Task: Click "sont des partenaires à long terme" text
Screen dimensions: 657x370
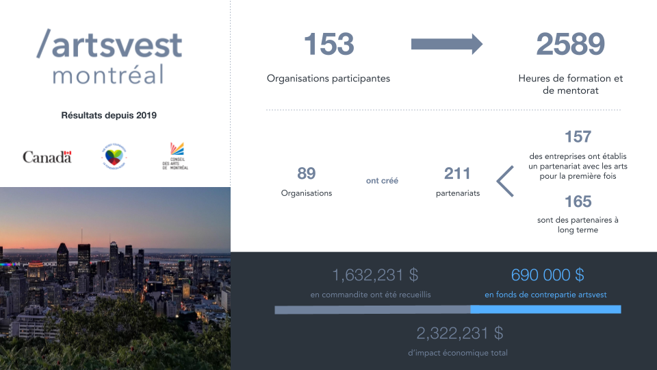Action: pyautogui.click(x=578, y=225)
